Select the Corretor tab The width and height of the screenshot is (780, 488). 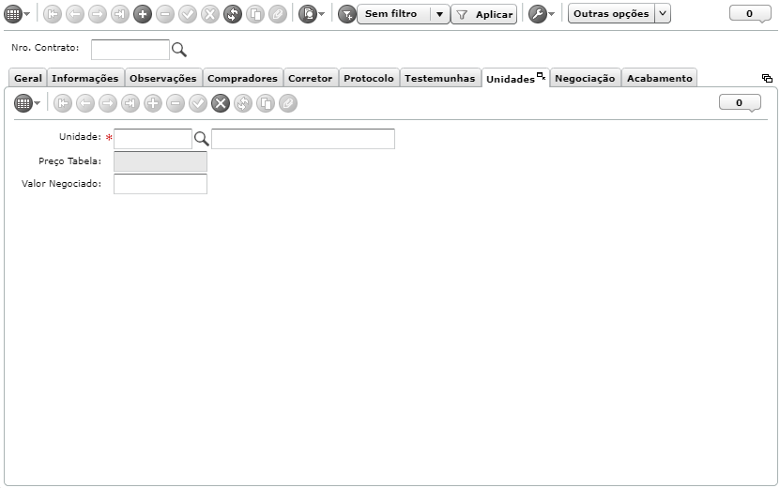[x=311, y=78]
